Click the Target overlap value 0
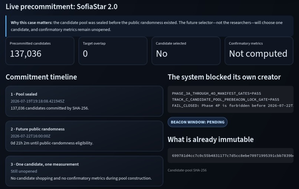This screenshot has width=299, height=189. pos(85,53)
